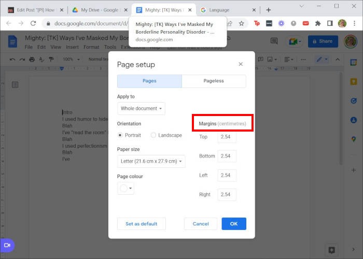Open the Google Meet call dropdown
This screenshot has height=259, width=363.
[295, 41]
